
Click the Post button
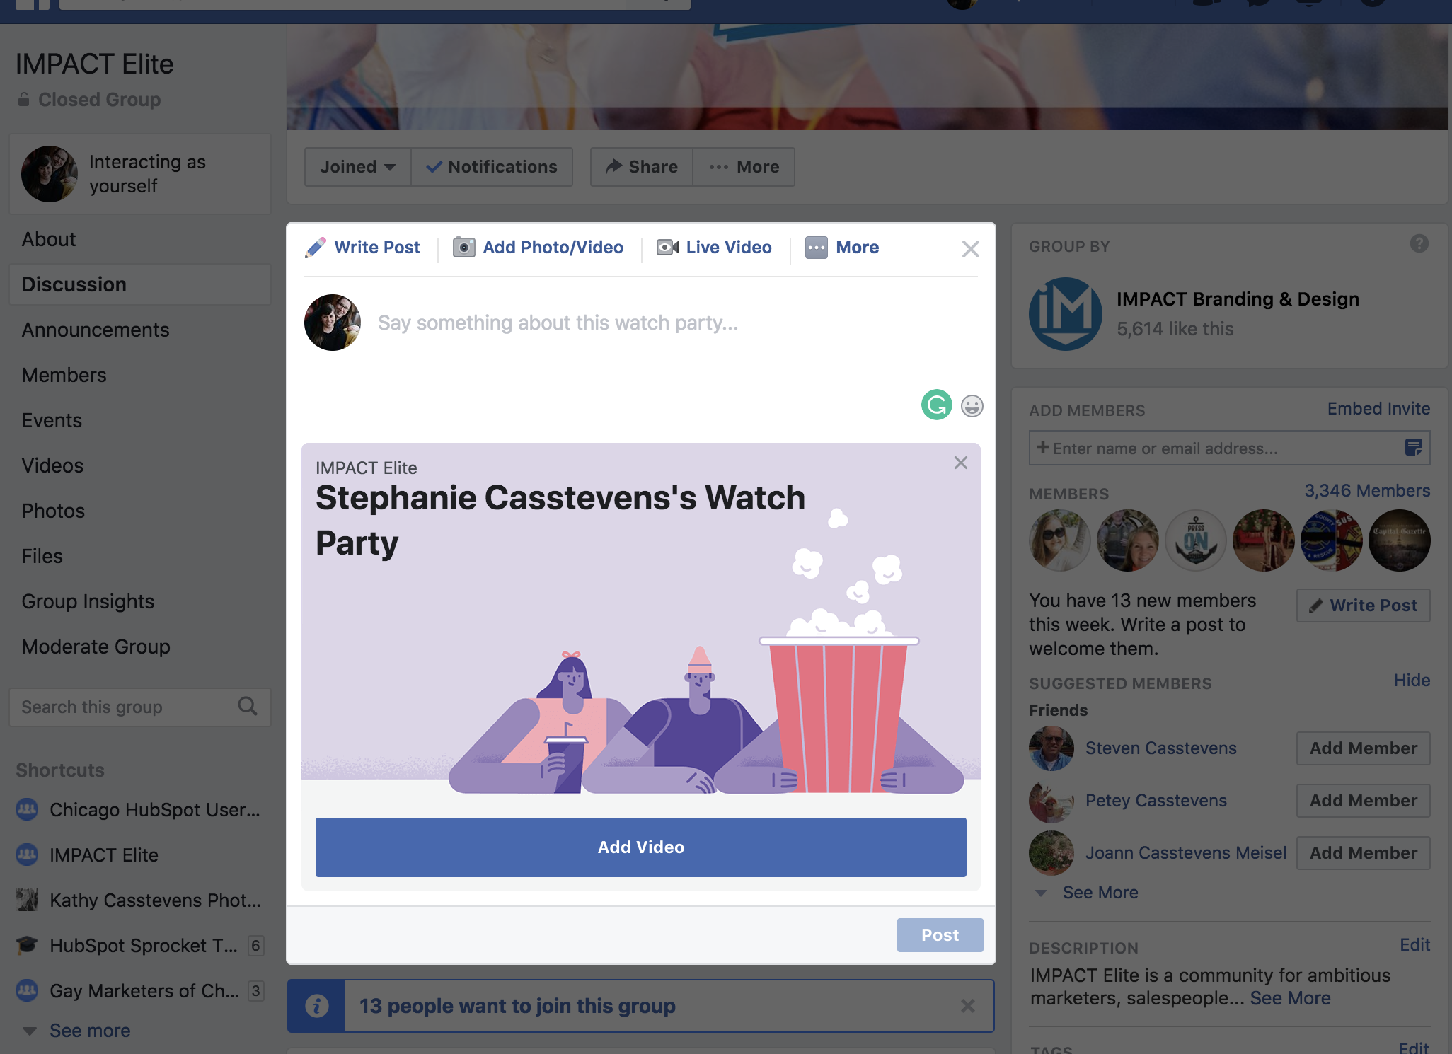[940, 935]
